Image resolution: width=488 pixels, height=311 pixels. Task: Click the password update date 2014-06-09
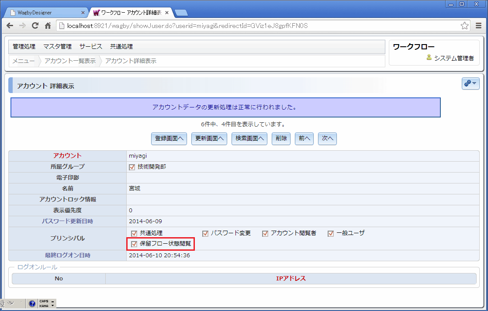tap(145, 221)
